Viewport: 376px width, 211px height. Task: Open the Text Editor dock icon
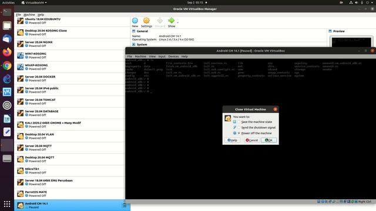pos(7,132)
